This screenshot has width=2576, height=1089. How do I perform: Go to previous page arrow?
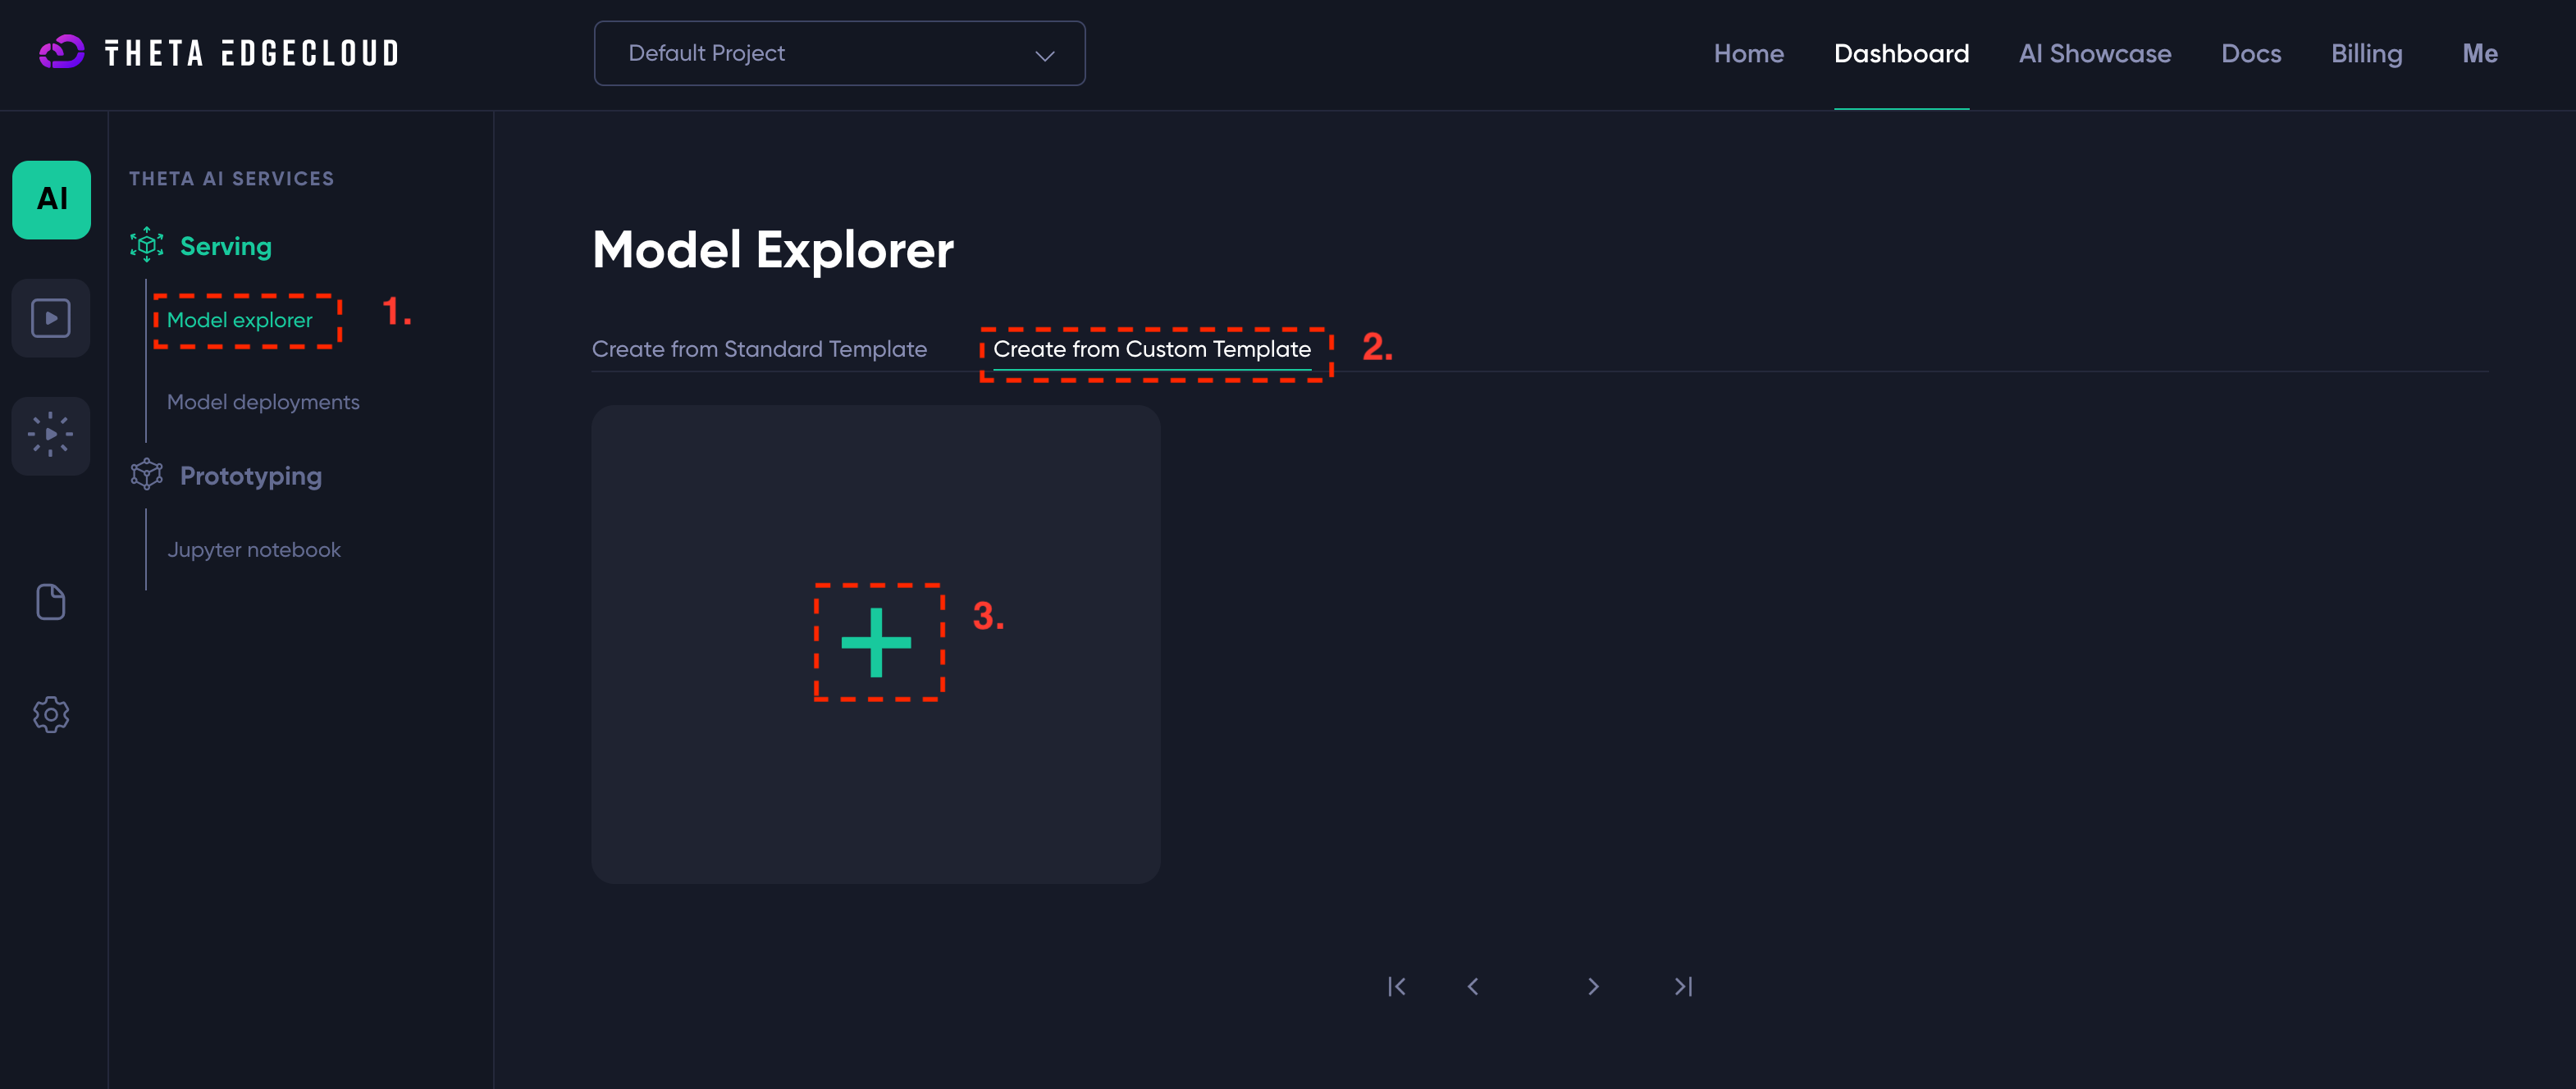pyautogui.click(x=1472, y=986)
